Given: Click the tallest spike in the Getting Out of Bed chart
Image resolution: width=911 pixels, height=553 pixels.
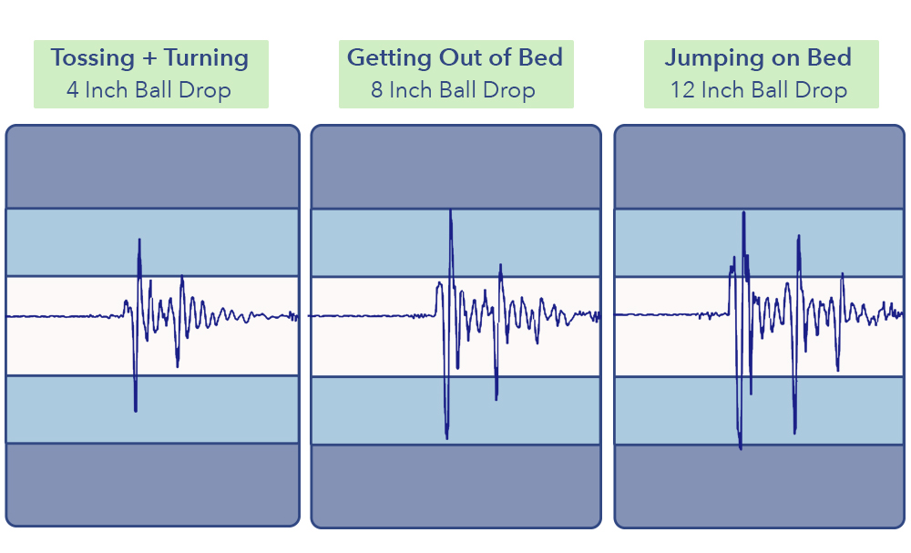Looking at the screenshot, I should click(x=450, y=211).
